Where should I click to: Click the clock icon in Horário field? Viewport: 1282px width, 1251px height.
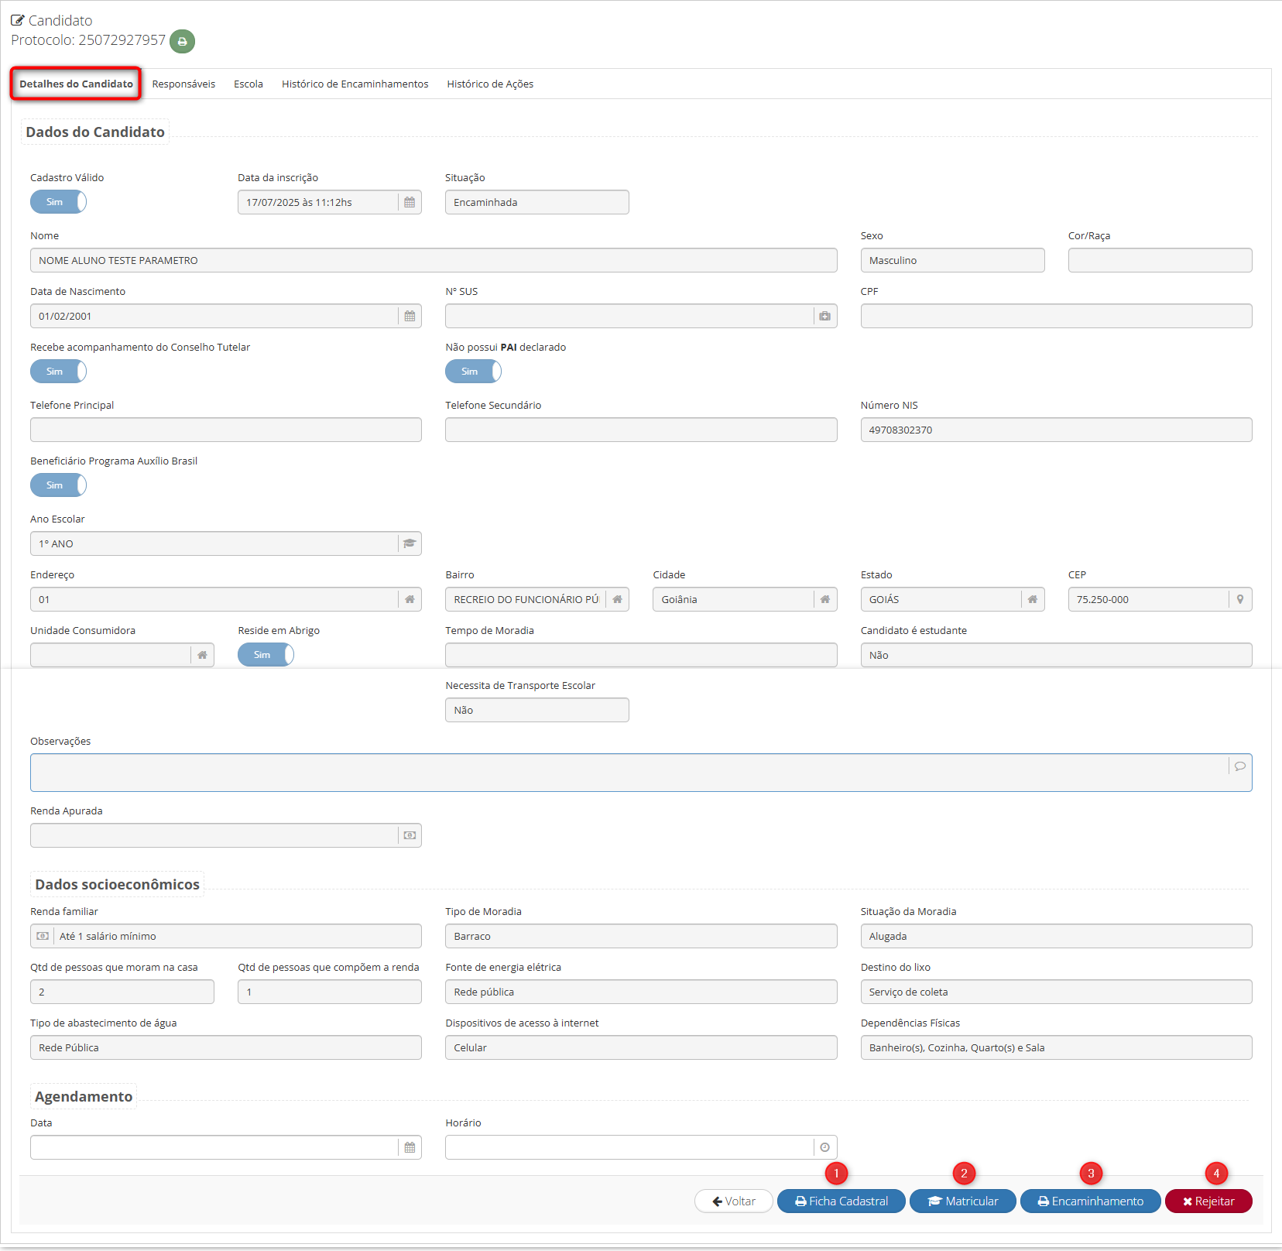point(824,1148)
